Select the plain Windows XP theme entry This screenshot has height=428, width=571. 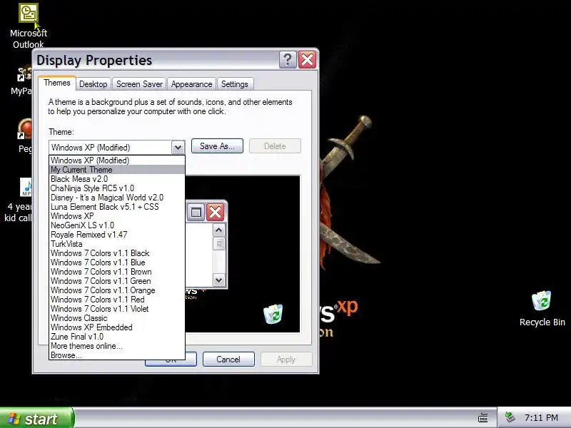pyautogui.click(x=117, y=216)
